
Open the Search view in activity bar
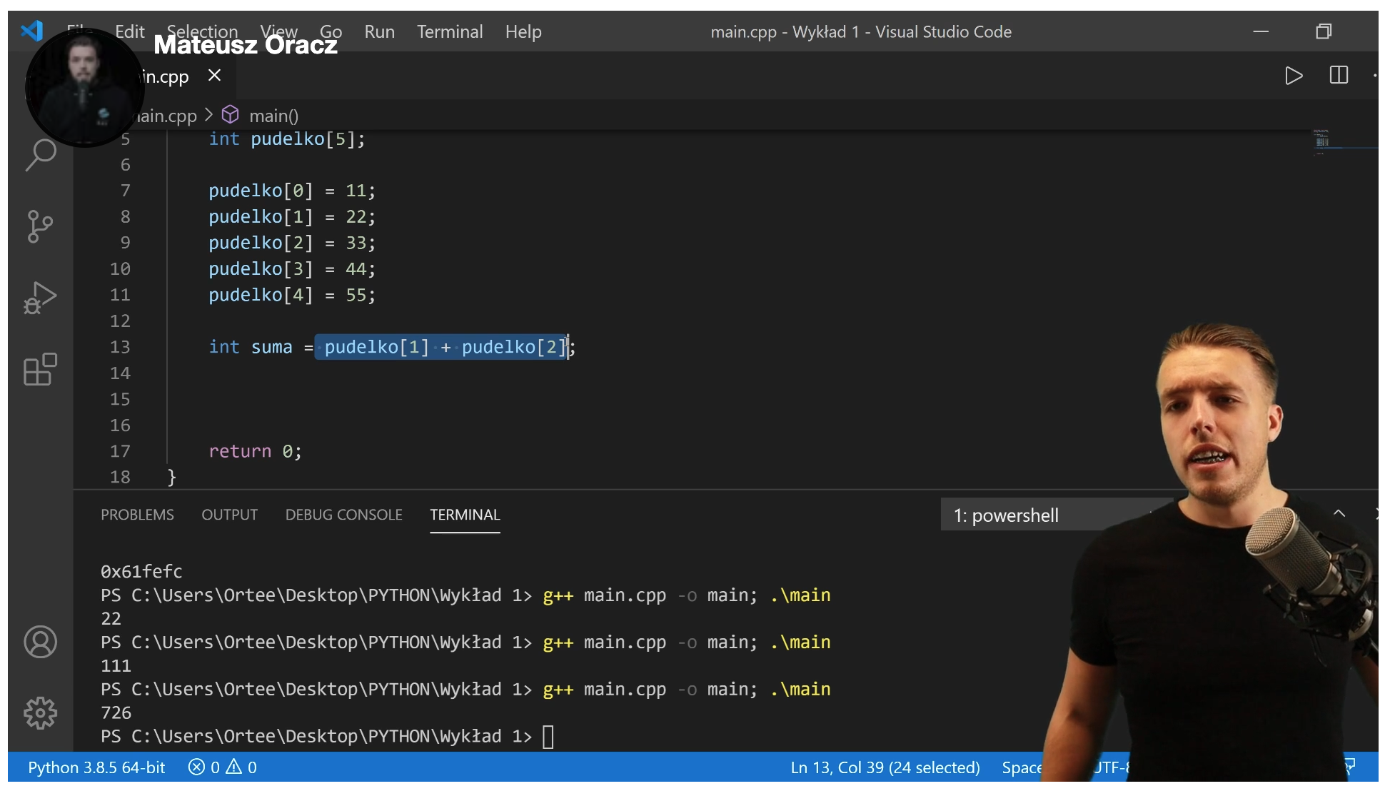(x=41, y=154)
